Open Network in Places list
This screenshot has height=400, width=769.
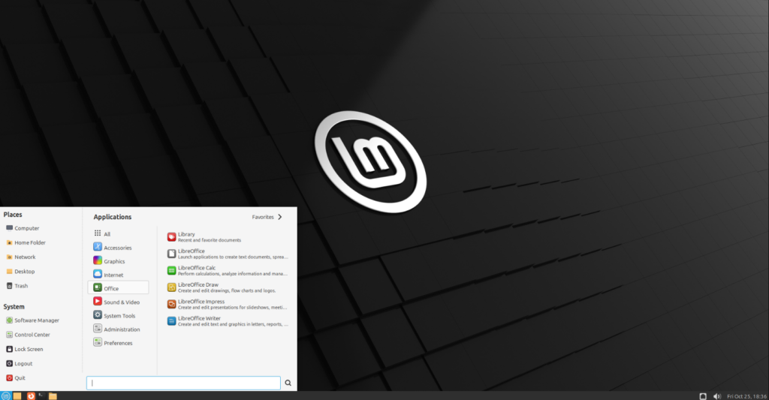[21, 257]
